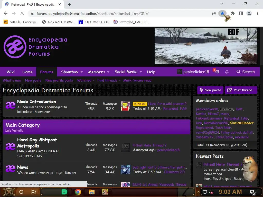Open the GloriousReader member profile
This screenshot has width=263, height=197.
242,123
